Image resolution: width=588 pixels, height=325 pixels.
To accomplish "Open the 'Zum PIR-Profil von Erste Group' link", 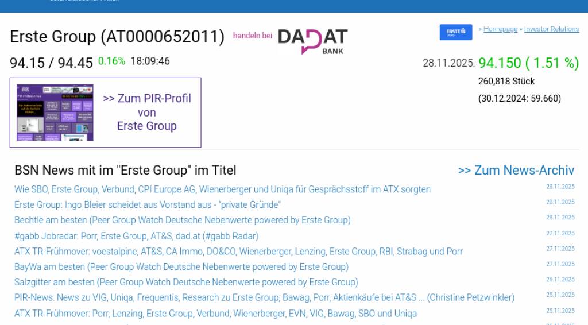I will (x=147, y=113).
